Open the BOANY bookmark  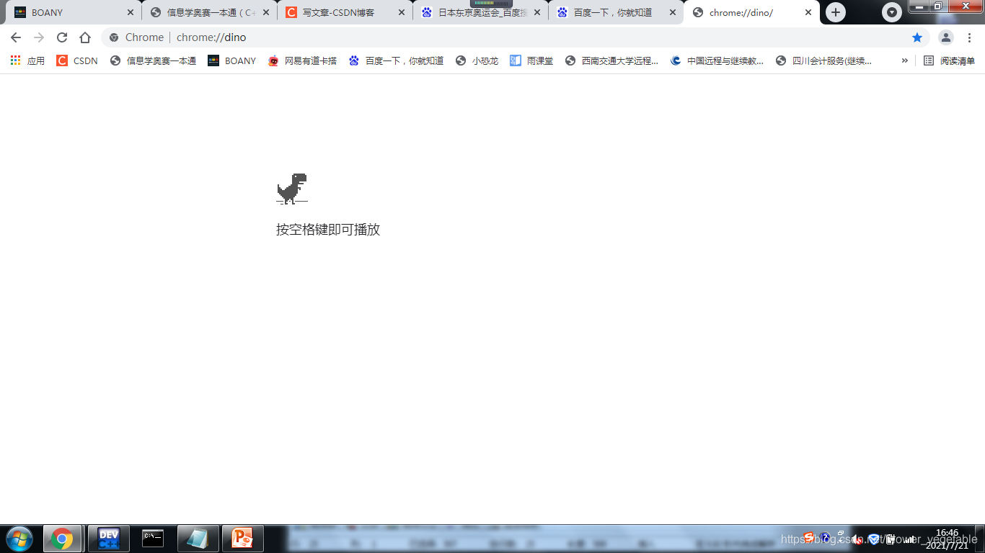[x=231, y=60]
